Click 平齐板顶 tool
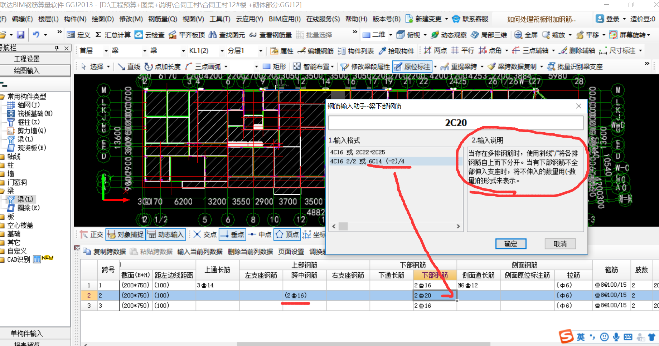 click(186, 35)
